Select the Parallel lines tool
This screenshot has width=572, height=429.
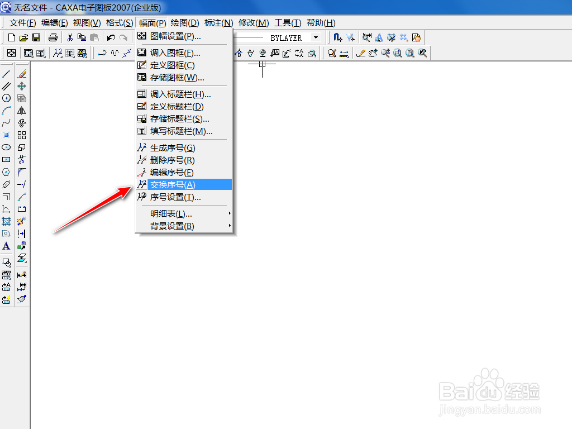tap(6, 86)
